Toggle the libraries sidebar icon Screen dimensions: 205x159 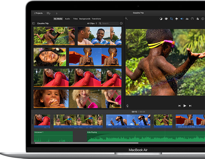pos(34,23)
